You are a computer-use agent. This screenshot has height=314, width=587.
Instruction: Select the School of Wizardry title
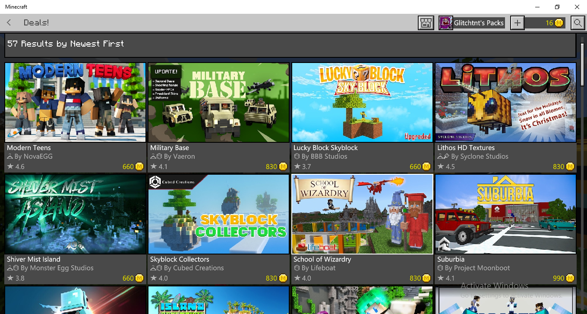[x=322, y=259]
